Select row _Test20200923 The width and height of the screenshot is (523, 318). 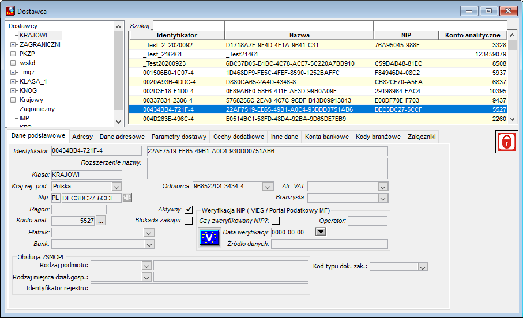point(318,63)
